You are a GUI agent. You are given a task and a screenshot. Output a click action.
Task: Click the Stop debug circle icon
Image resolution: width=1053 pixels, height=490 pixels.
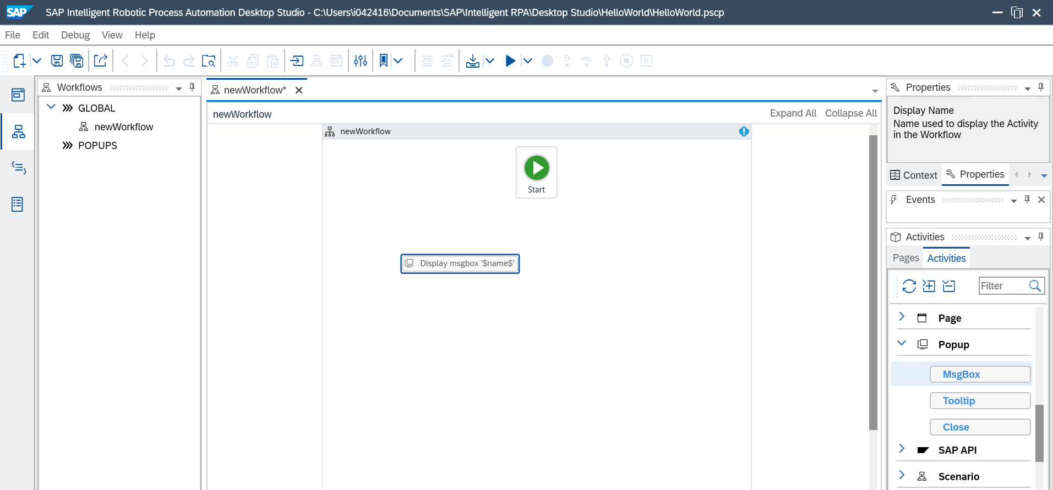coord(626,60)
